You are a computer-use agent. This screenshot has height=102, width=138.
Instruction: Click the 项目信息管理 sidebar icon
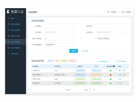coord(8,24)
